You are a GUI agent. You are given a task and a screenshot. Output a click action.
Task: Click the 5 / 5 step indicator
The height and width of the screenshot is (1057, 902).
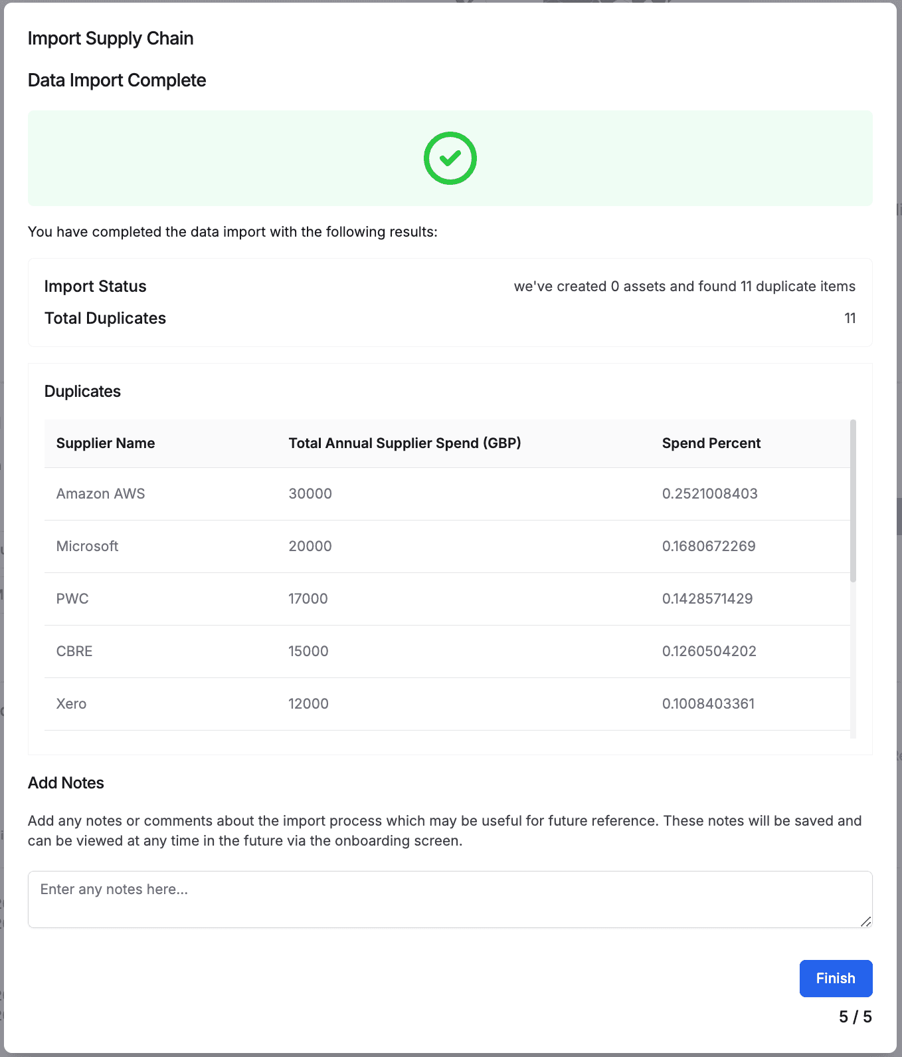coord(855,1017)
